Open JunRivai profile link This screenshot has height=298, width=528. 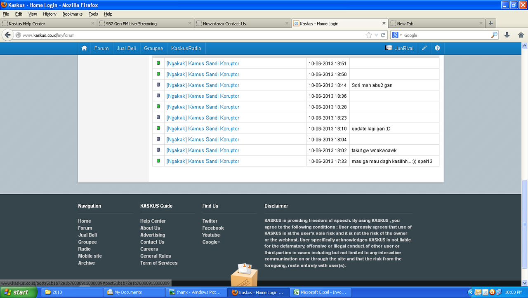point(404,48)
